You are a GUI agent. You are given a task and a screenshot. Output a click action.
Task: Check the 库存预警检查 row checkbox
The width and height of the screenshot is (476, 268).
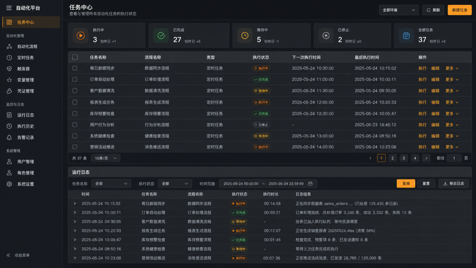click(x=75, y=113)
